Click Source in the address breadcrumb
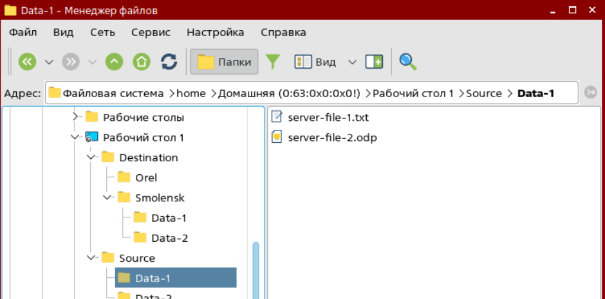Viewport: 605px width, 299px height. click(x=484, y=93)
